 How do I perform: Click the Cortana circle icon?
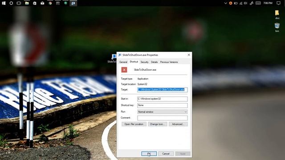click(11, 3)
